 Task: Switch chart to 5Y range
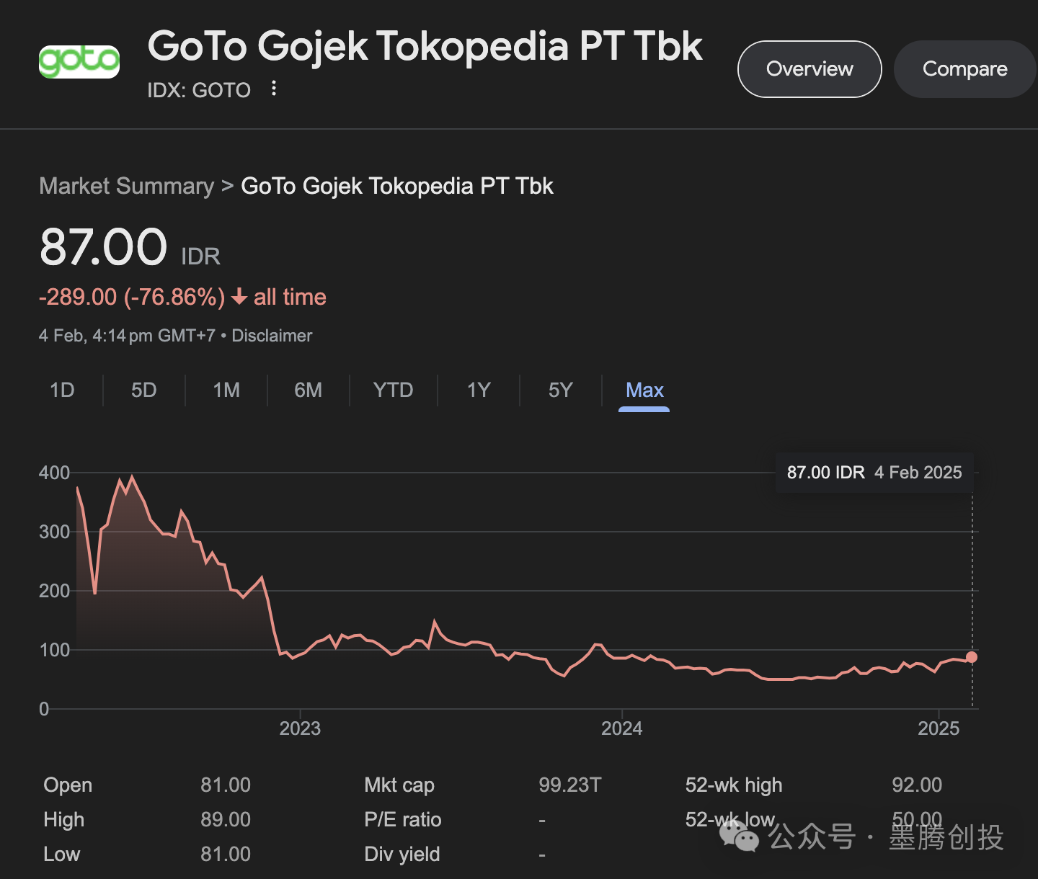pos(560,391)
